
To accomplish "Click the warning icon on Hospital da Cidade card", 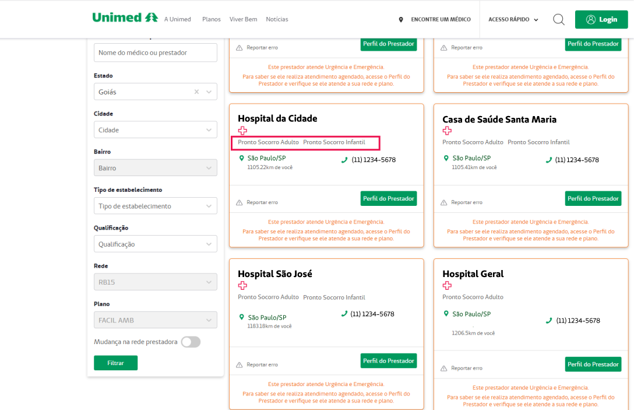I will click(x=239, y=202).
